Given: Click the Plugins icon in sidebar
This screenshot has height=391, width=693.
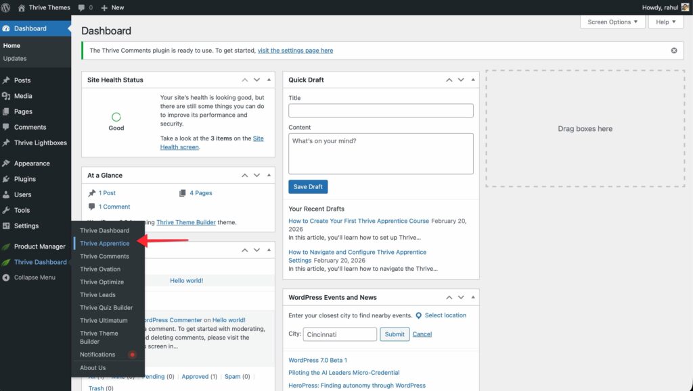Looking at the screenshot, I should [6, 179].
